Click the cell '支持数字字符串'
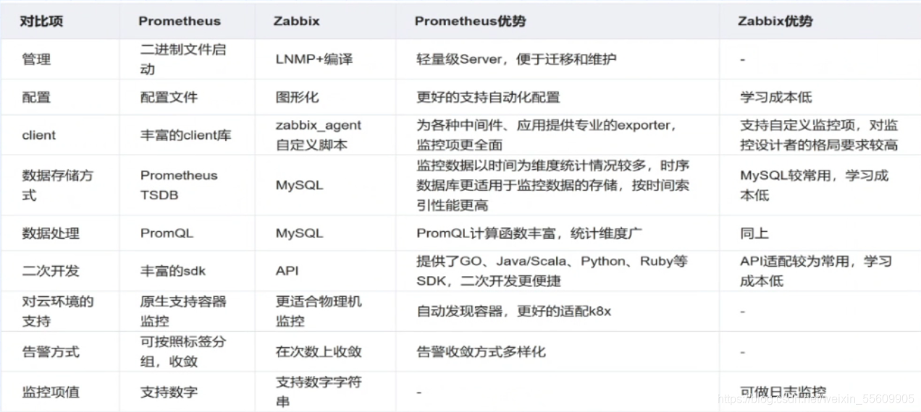921x412 pixels. [x=319, y=391]
